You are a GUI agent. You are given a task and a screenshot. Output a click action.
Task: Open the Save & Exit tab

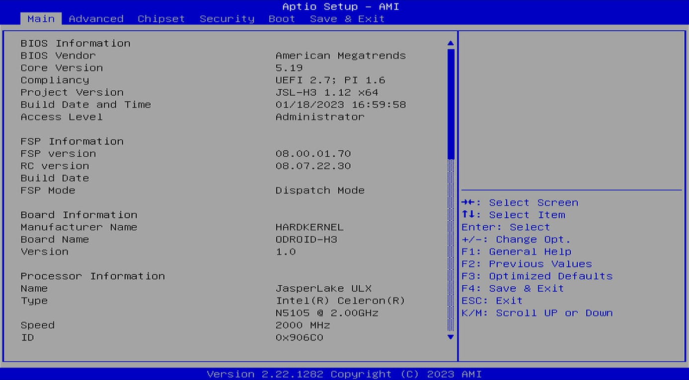click(x=347, y=19)
